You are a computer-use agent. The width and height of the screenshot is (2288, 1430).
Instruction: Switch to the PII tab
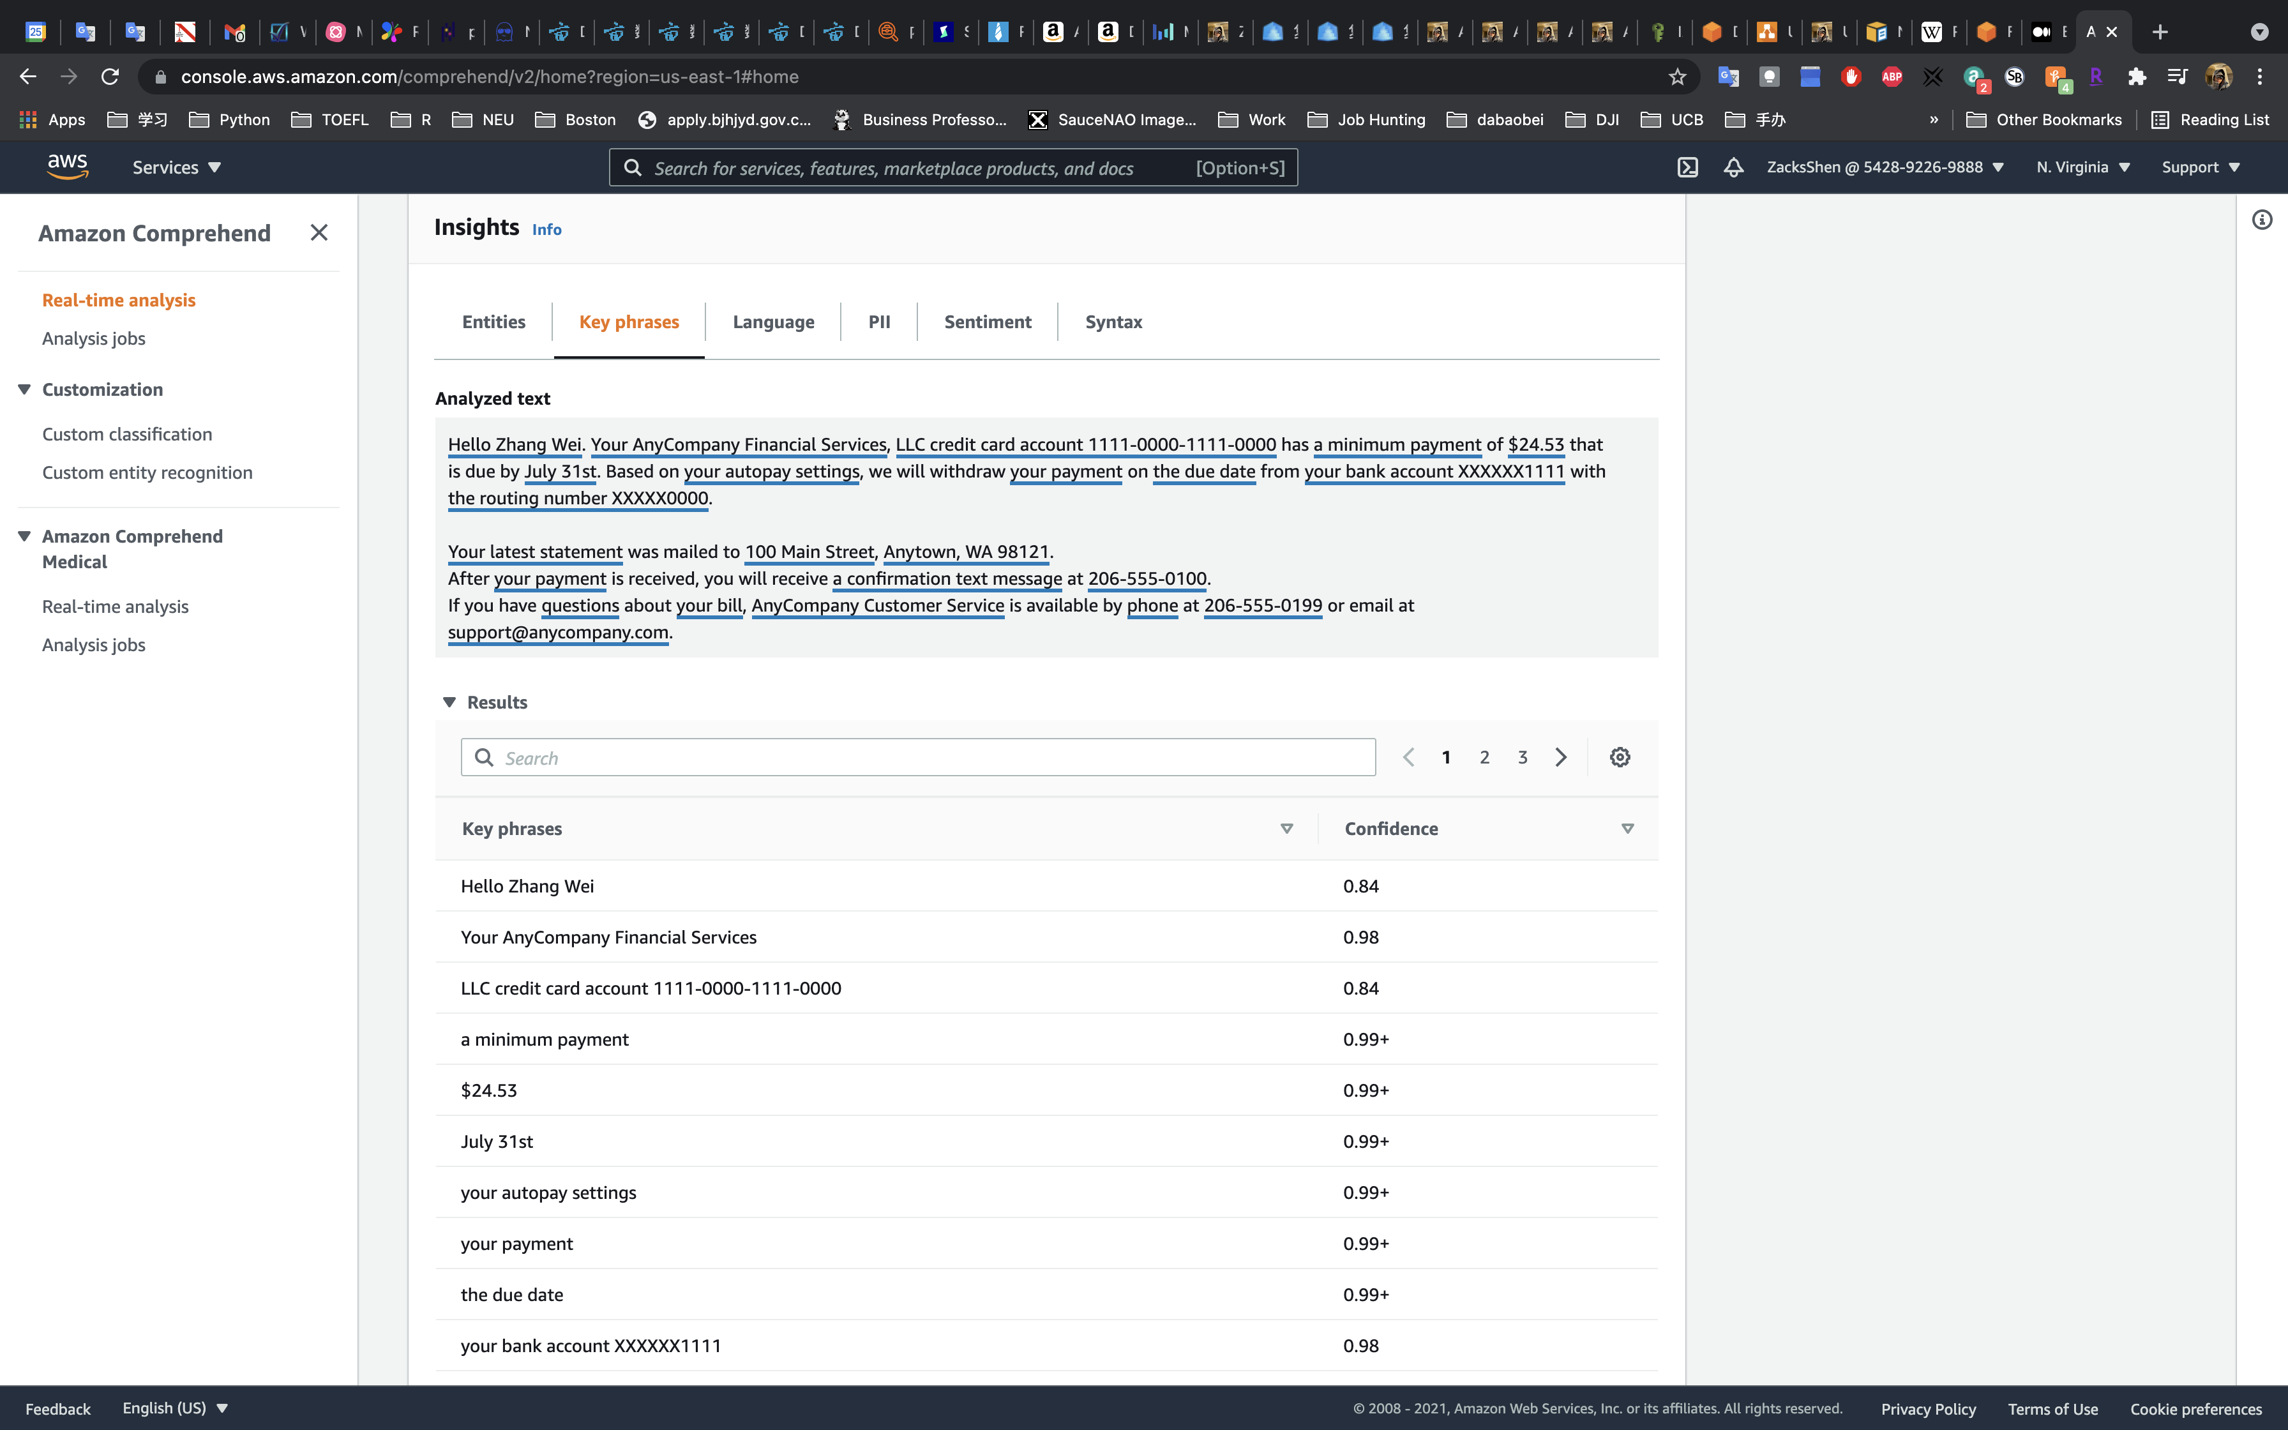pyautogui.click(x=878, y=322)
